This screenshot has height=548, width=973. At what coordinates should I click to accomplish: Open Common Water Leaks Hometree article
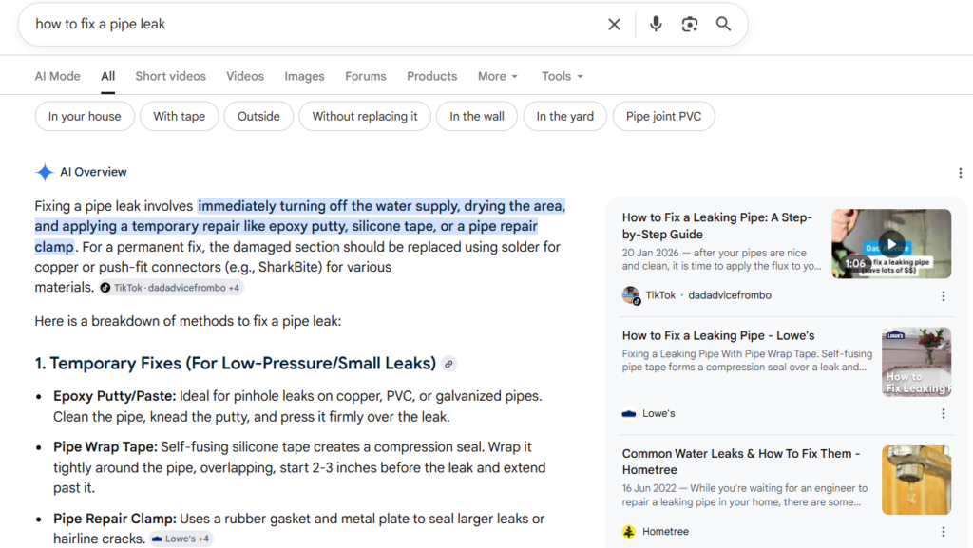[x=741, y=462]
